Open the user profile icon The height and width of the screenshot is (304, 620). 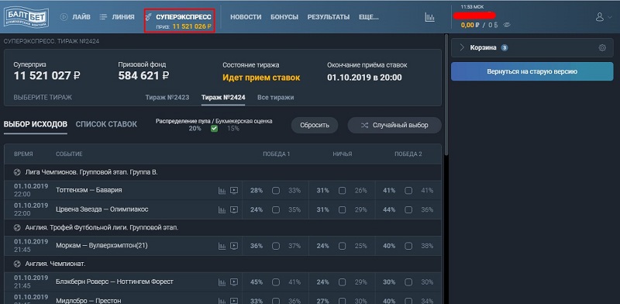600,17
